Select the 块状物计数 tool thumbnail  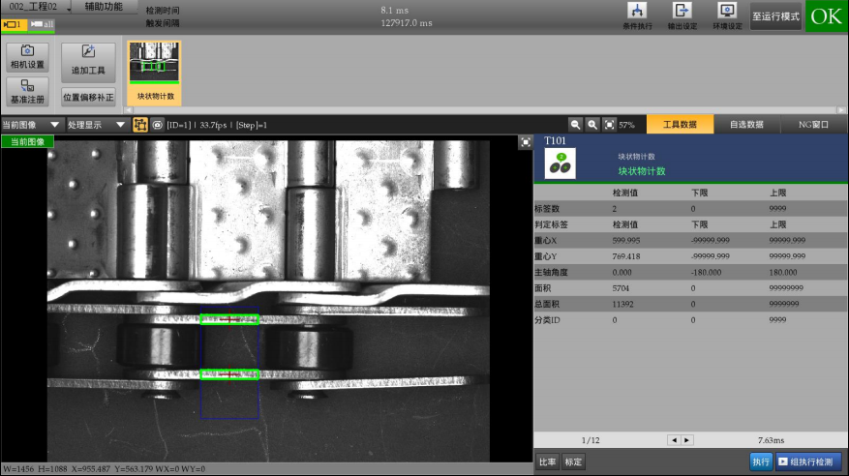(155, 72)
